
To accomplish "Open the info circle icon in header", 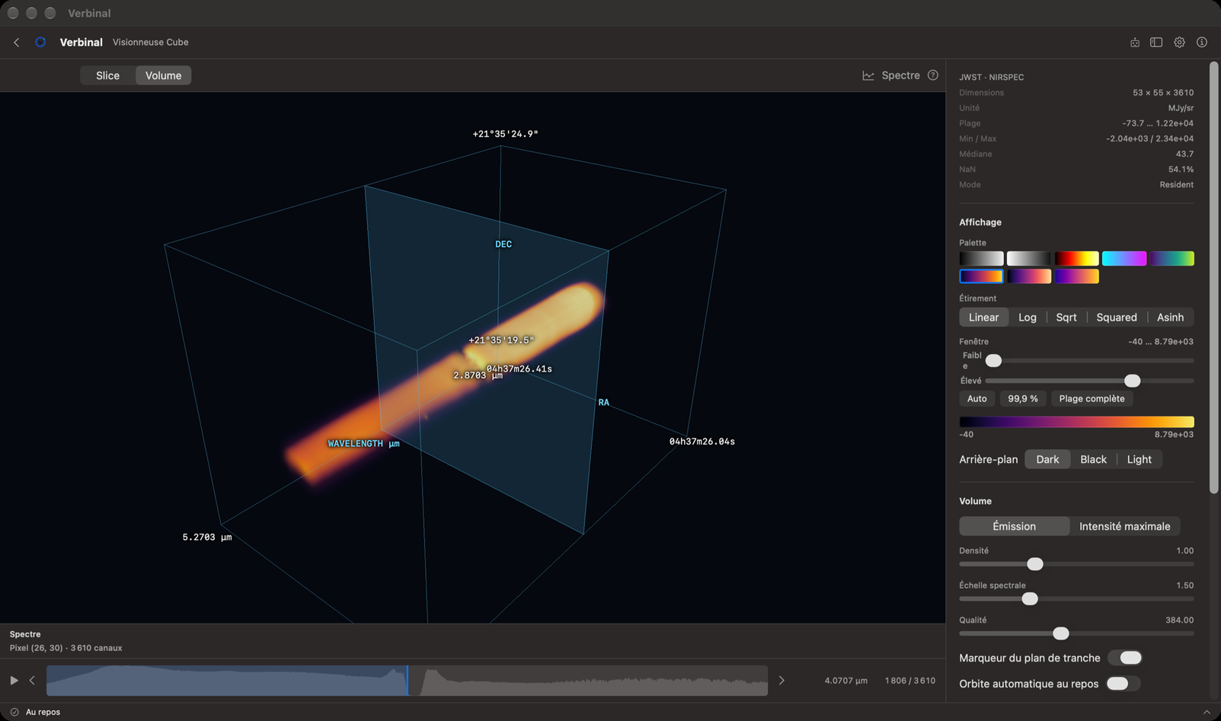I will pos(1202,43).
